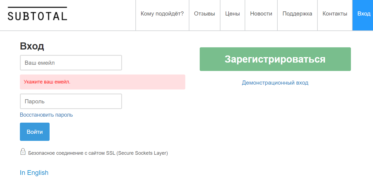Click the red Укажите ваш емейл error message
Image resolution: width=373 pixels, height=183 pixels.
(x=47, y=82)
